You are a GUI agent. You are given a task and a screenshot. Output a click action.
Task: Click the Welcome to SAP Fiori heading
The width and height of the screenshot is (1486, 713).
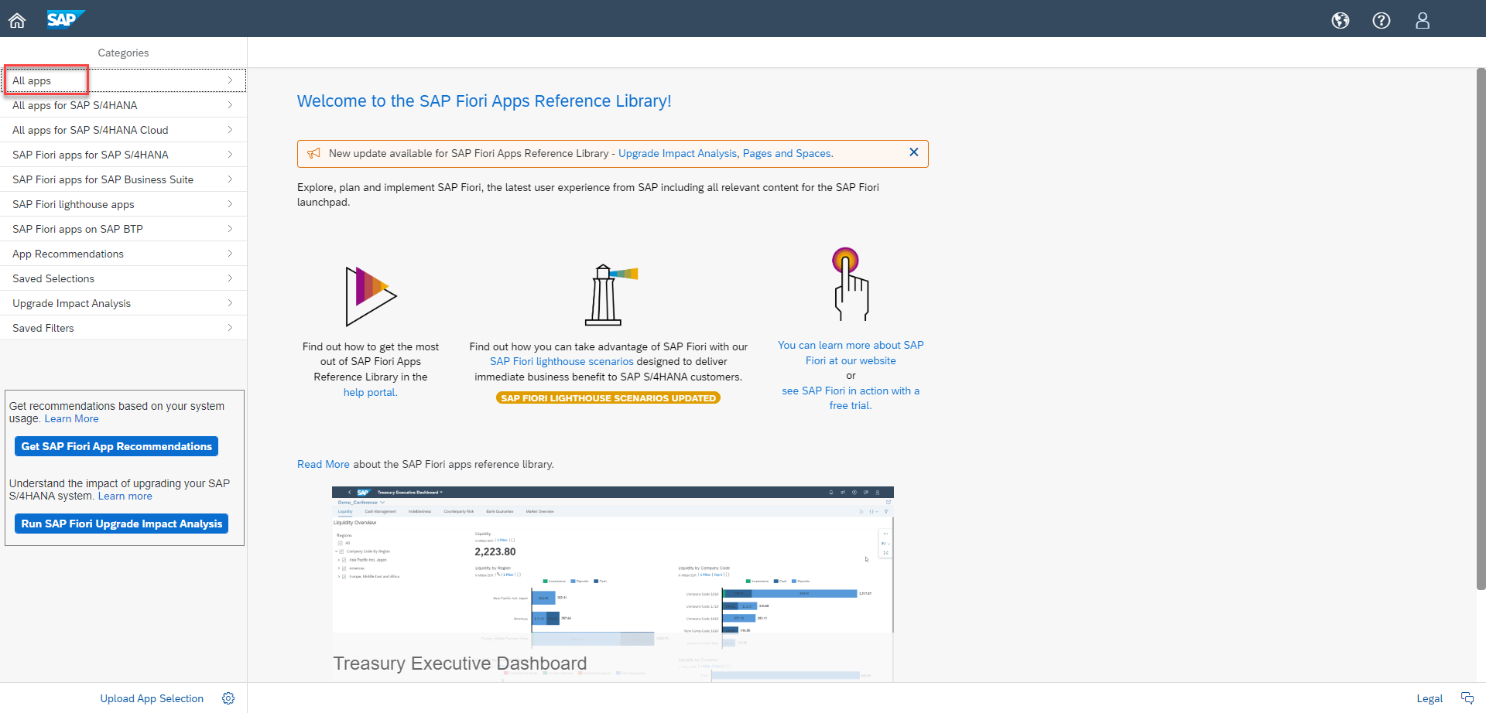pos(484,101)
